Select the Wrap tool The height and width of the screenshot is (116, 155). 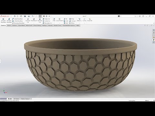[72, 19]
